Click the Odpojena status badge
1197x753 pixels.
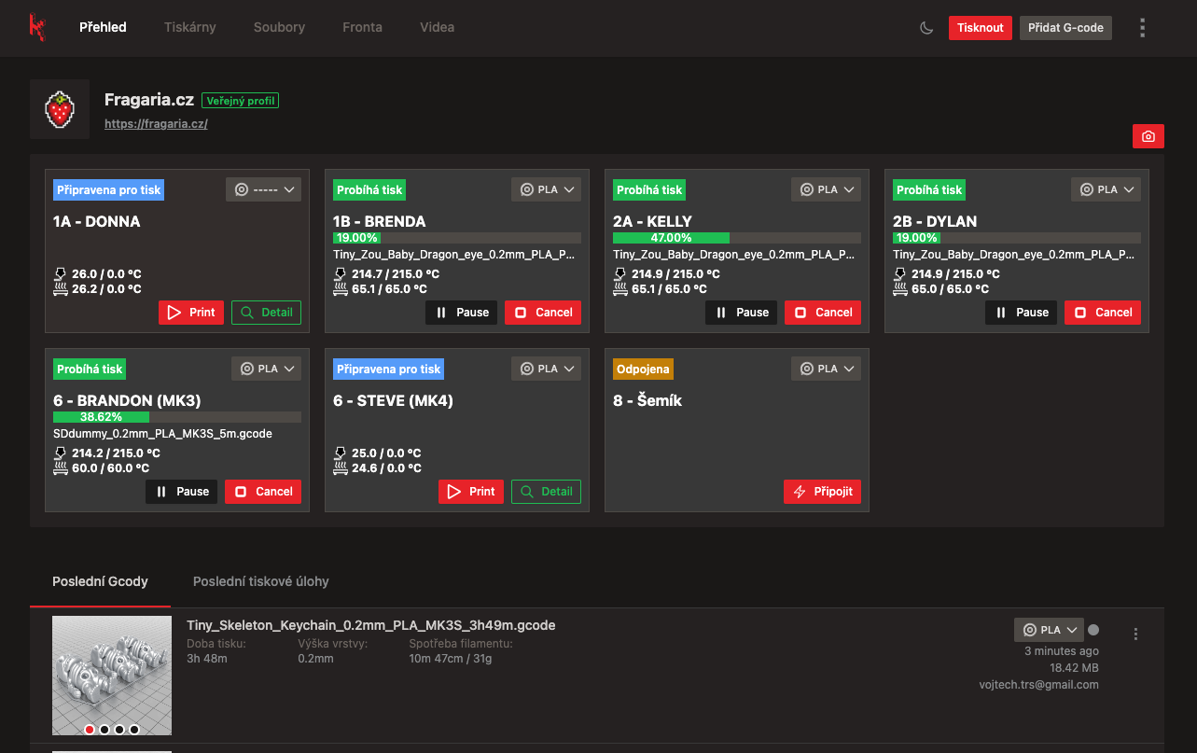point(644,369)
